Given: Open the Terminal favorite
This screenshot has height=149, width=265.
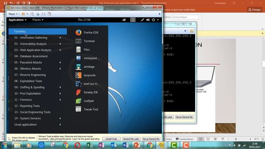Looking at the screenshot, I should pos(85,41).
